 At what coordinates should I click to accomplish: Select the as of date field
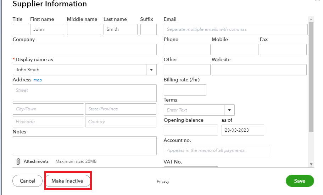point(243,130)
